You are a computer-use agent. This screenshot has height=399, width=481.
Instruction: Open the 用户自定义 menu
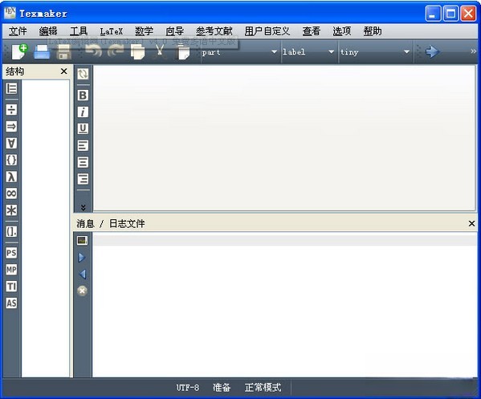click(x=267, y=31)
